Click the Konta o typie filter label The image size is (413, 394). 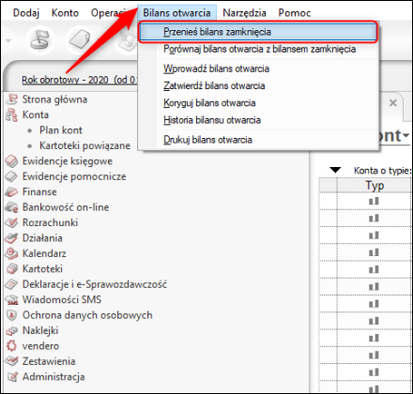[382, 171]
